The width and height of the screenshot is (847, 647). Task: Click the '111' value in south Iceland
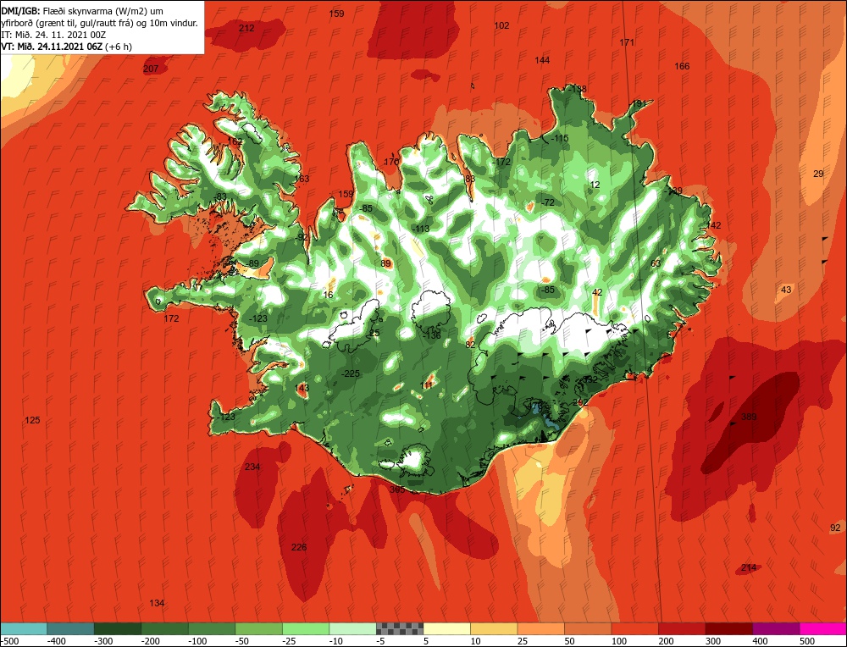point(426,385)
